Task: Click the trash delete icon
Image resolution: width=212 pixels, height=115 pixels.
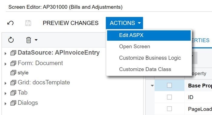Action: (28, 40)
